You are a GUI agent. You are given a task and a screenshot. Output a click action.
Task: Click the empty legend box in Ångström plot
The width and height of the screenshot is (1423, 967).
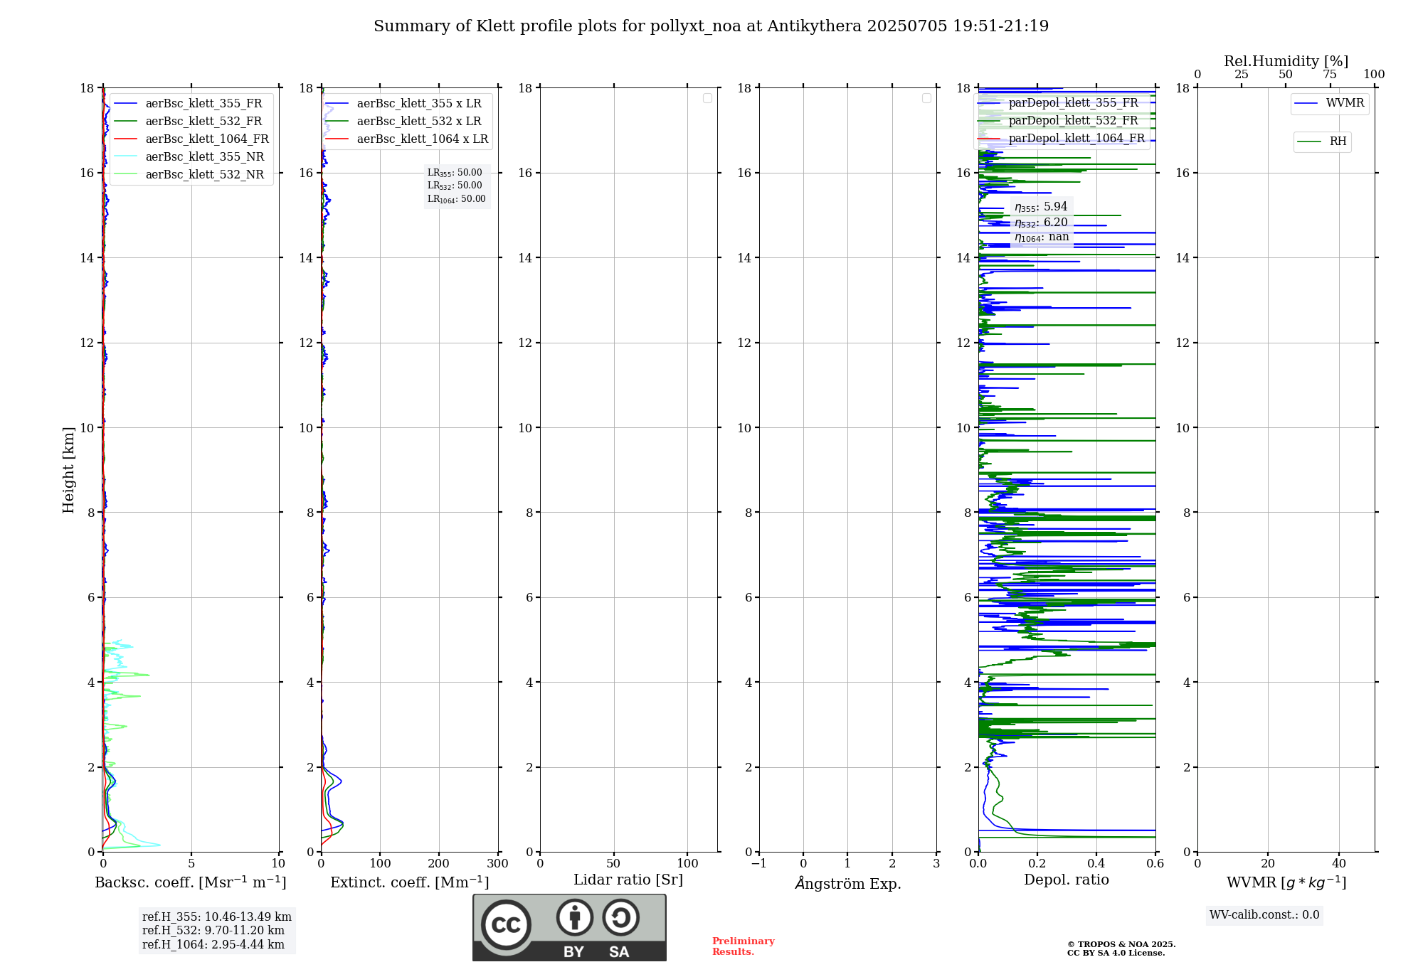(x=926, y=98)
